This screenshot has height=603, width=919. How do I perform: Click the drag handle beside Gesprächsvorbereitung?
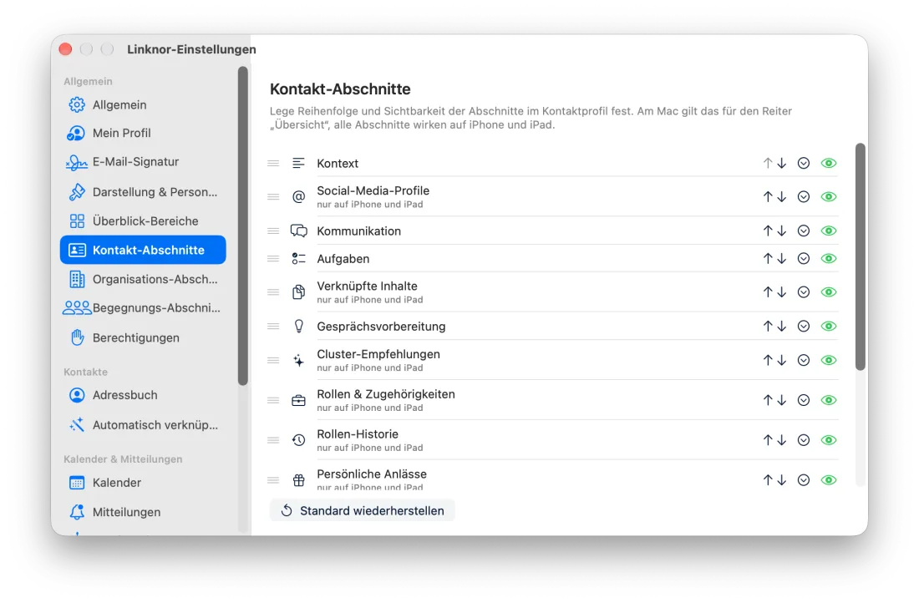[x=273, y=327]
